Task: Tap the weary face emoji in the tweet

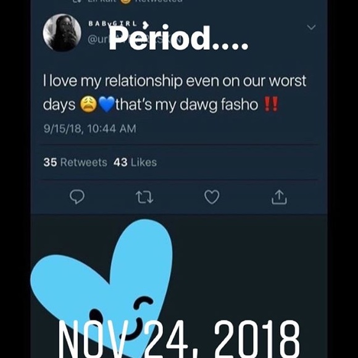Action: (89, 104)
